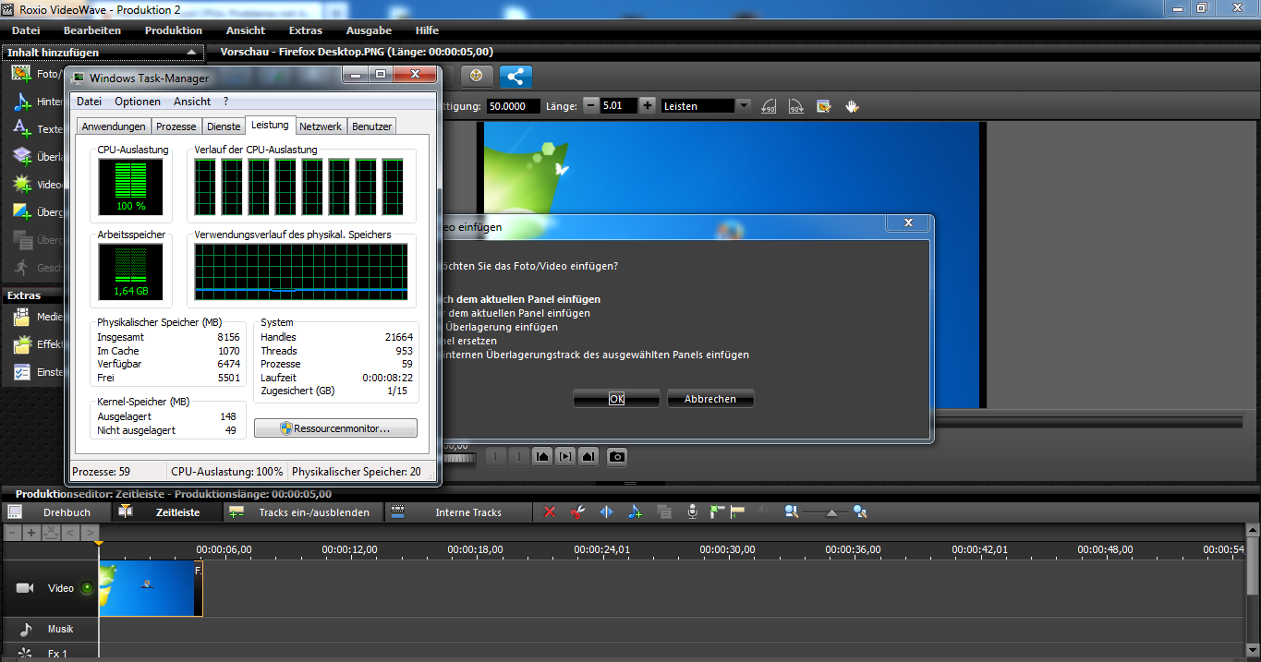
Task: Open the Extras menu in the menu bar
Action: point(306,30)
